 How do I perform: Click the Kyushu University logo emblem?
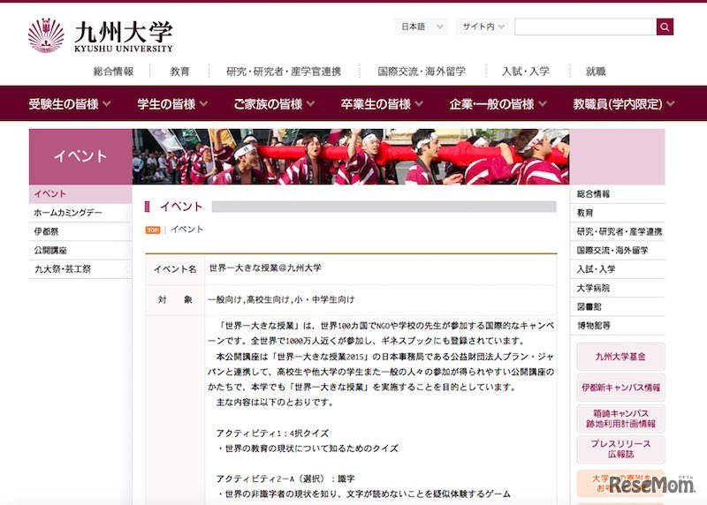(46, 35)
